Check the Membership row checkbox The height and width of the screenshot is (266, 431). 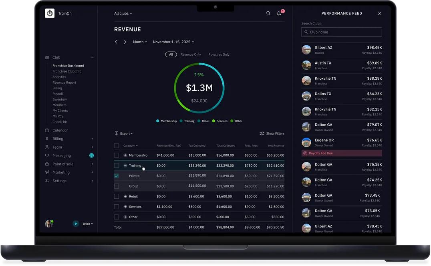coord(117,155)
